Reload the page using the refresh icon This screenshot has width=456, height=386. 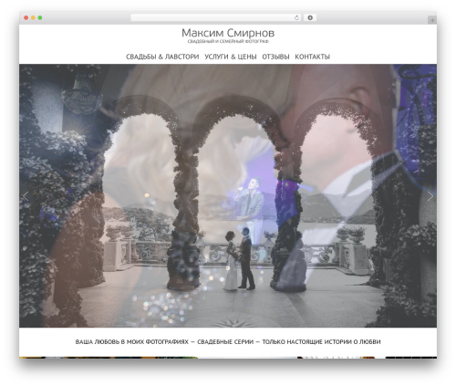(296, 17)
